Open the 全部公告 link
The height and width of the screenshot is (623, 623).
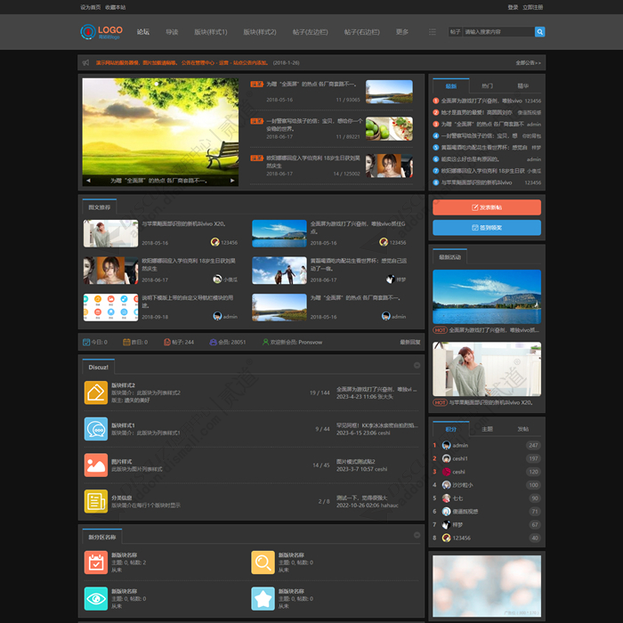(x=528, y=63)
